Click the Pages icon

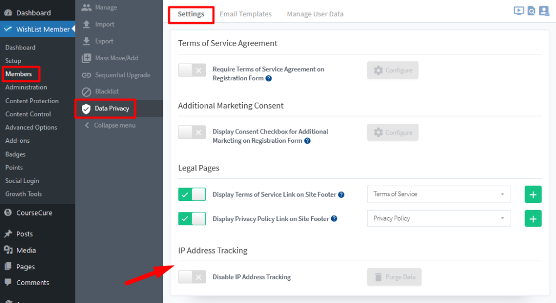(8, 266)
